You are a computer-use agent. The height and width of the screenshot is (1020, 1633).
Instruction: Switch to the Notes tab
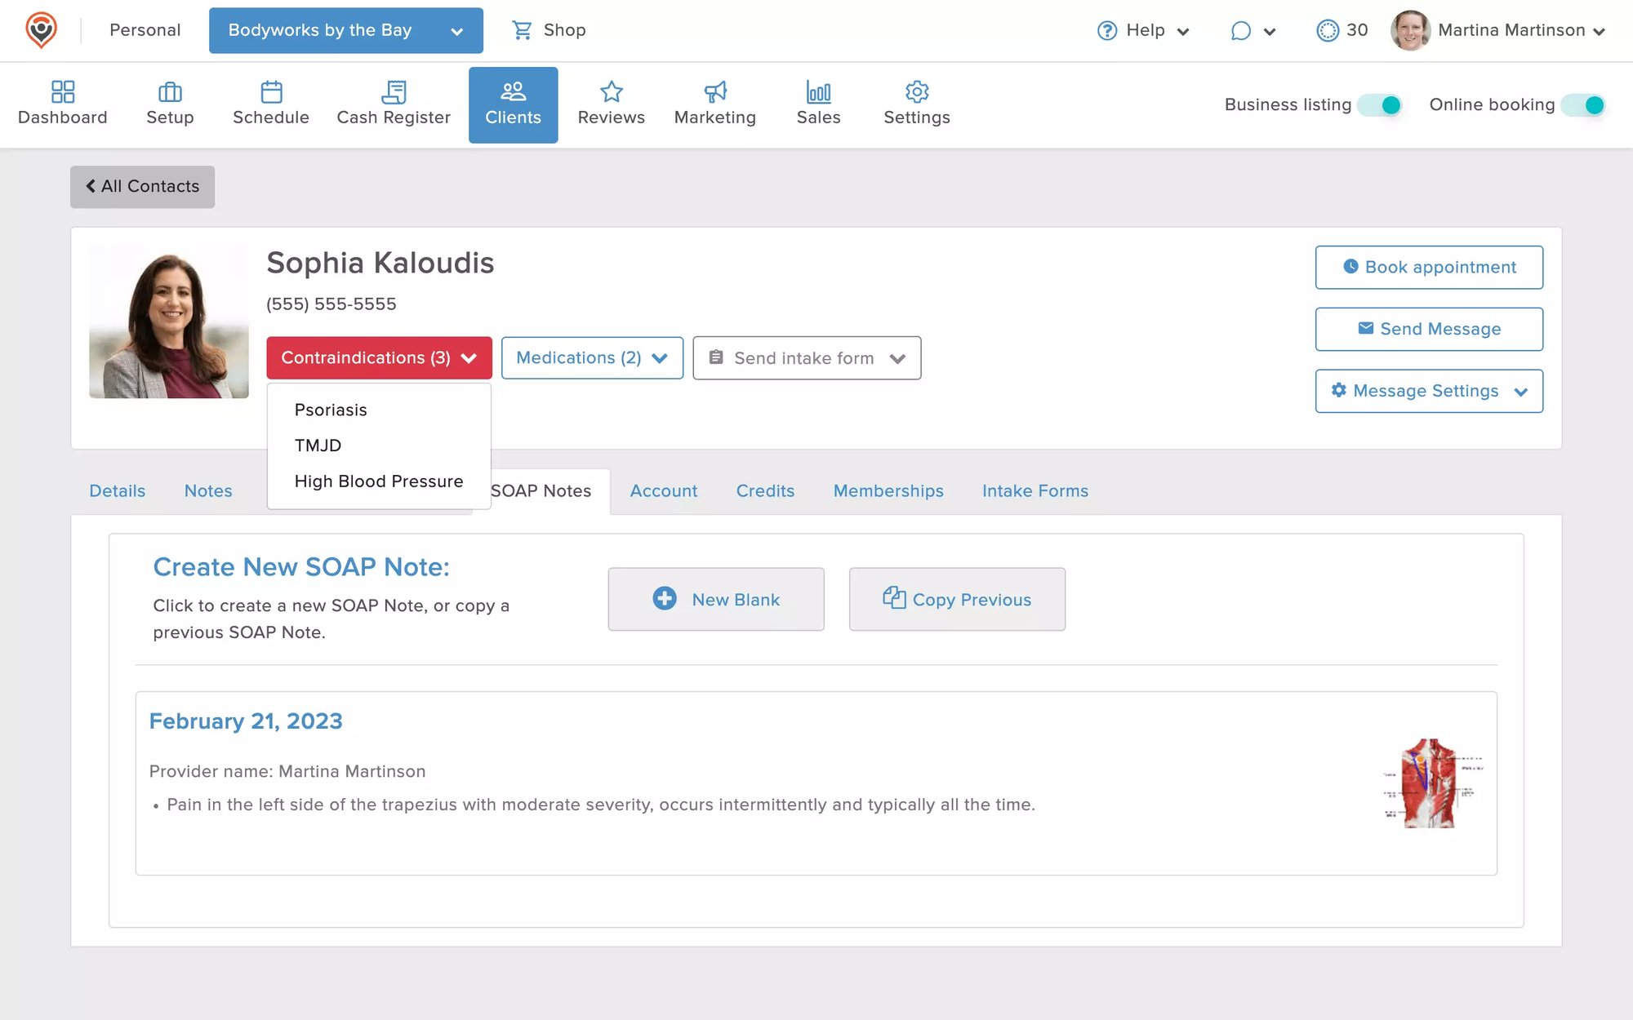pos(208,490)
